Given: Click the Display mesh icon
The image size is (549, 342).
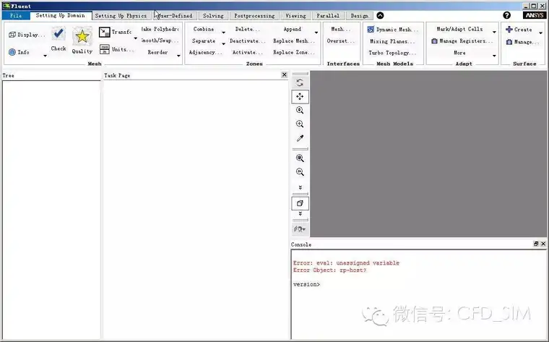Looking at the screenshot, I should click(12, 35).
